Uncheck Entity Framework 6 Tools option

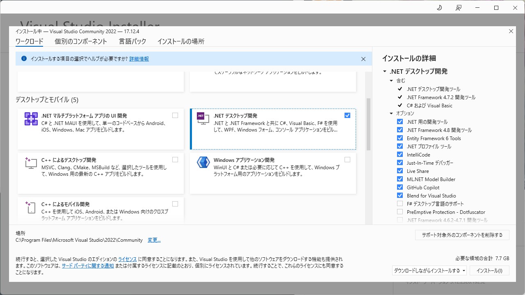400,138
